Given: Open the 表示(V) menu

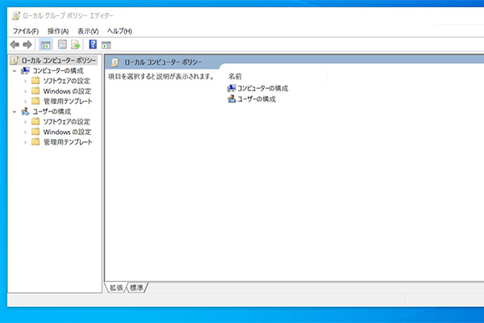Looking at the screenshot, I should click(x=88, y=31).
